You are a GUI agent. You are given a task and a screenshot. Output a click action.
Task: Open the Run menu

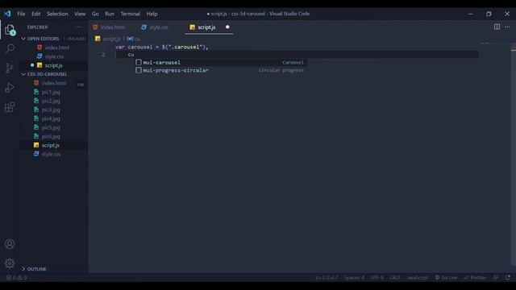click(110, 14)
